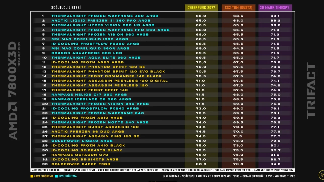Viewport: 324px width, 182px height.
Task: Select Thermalright Phantom Spirit 120 EVO Black
Action: click(x=108, y=71)
